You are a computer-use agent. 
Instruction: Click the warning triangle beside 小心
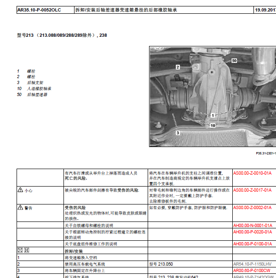pyautogui.click(x=20, y=190)
